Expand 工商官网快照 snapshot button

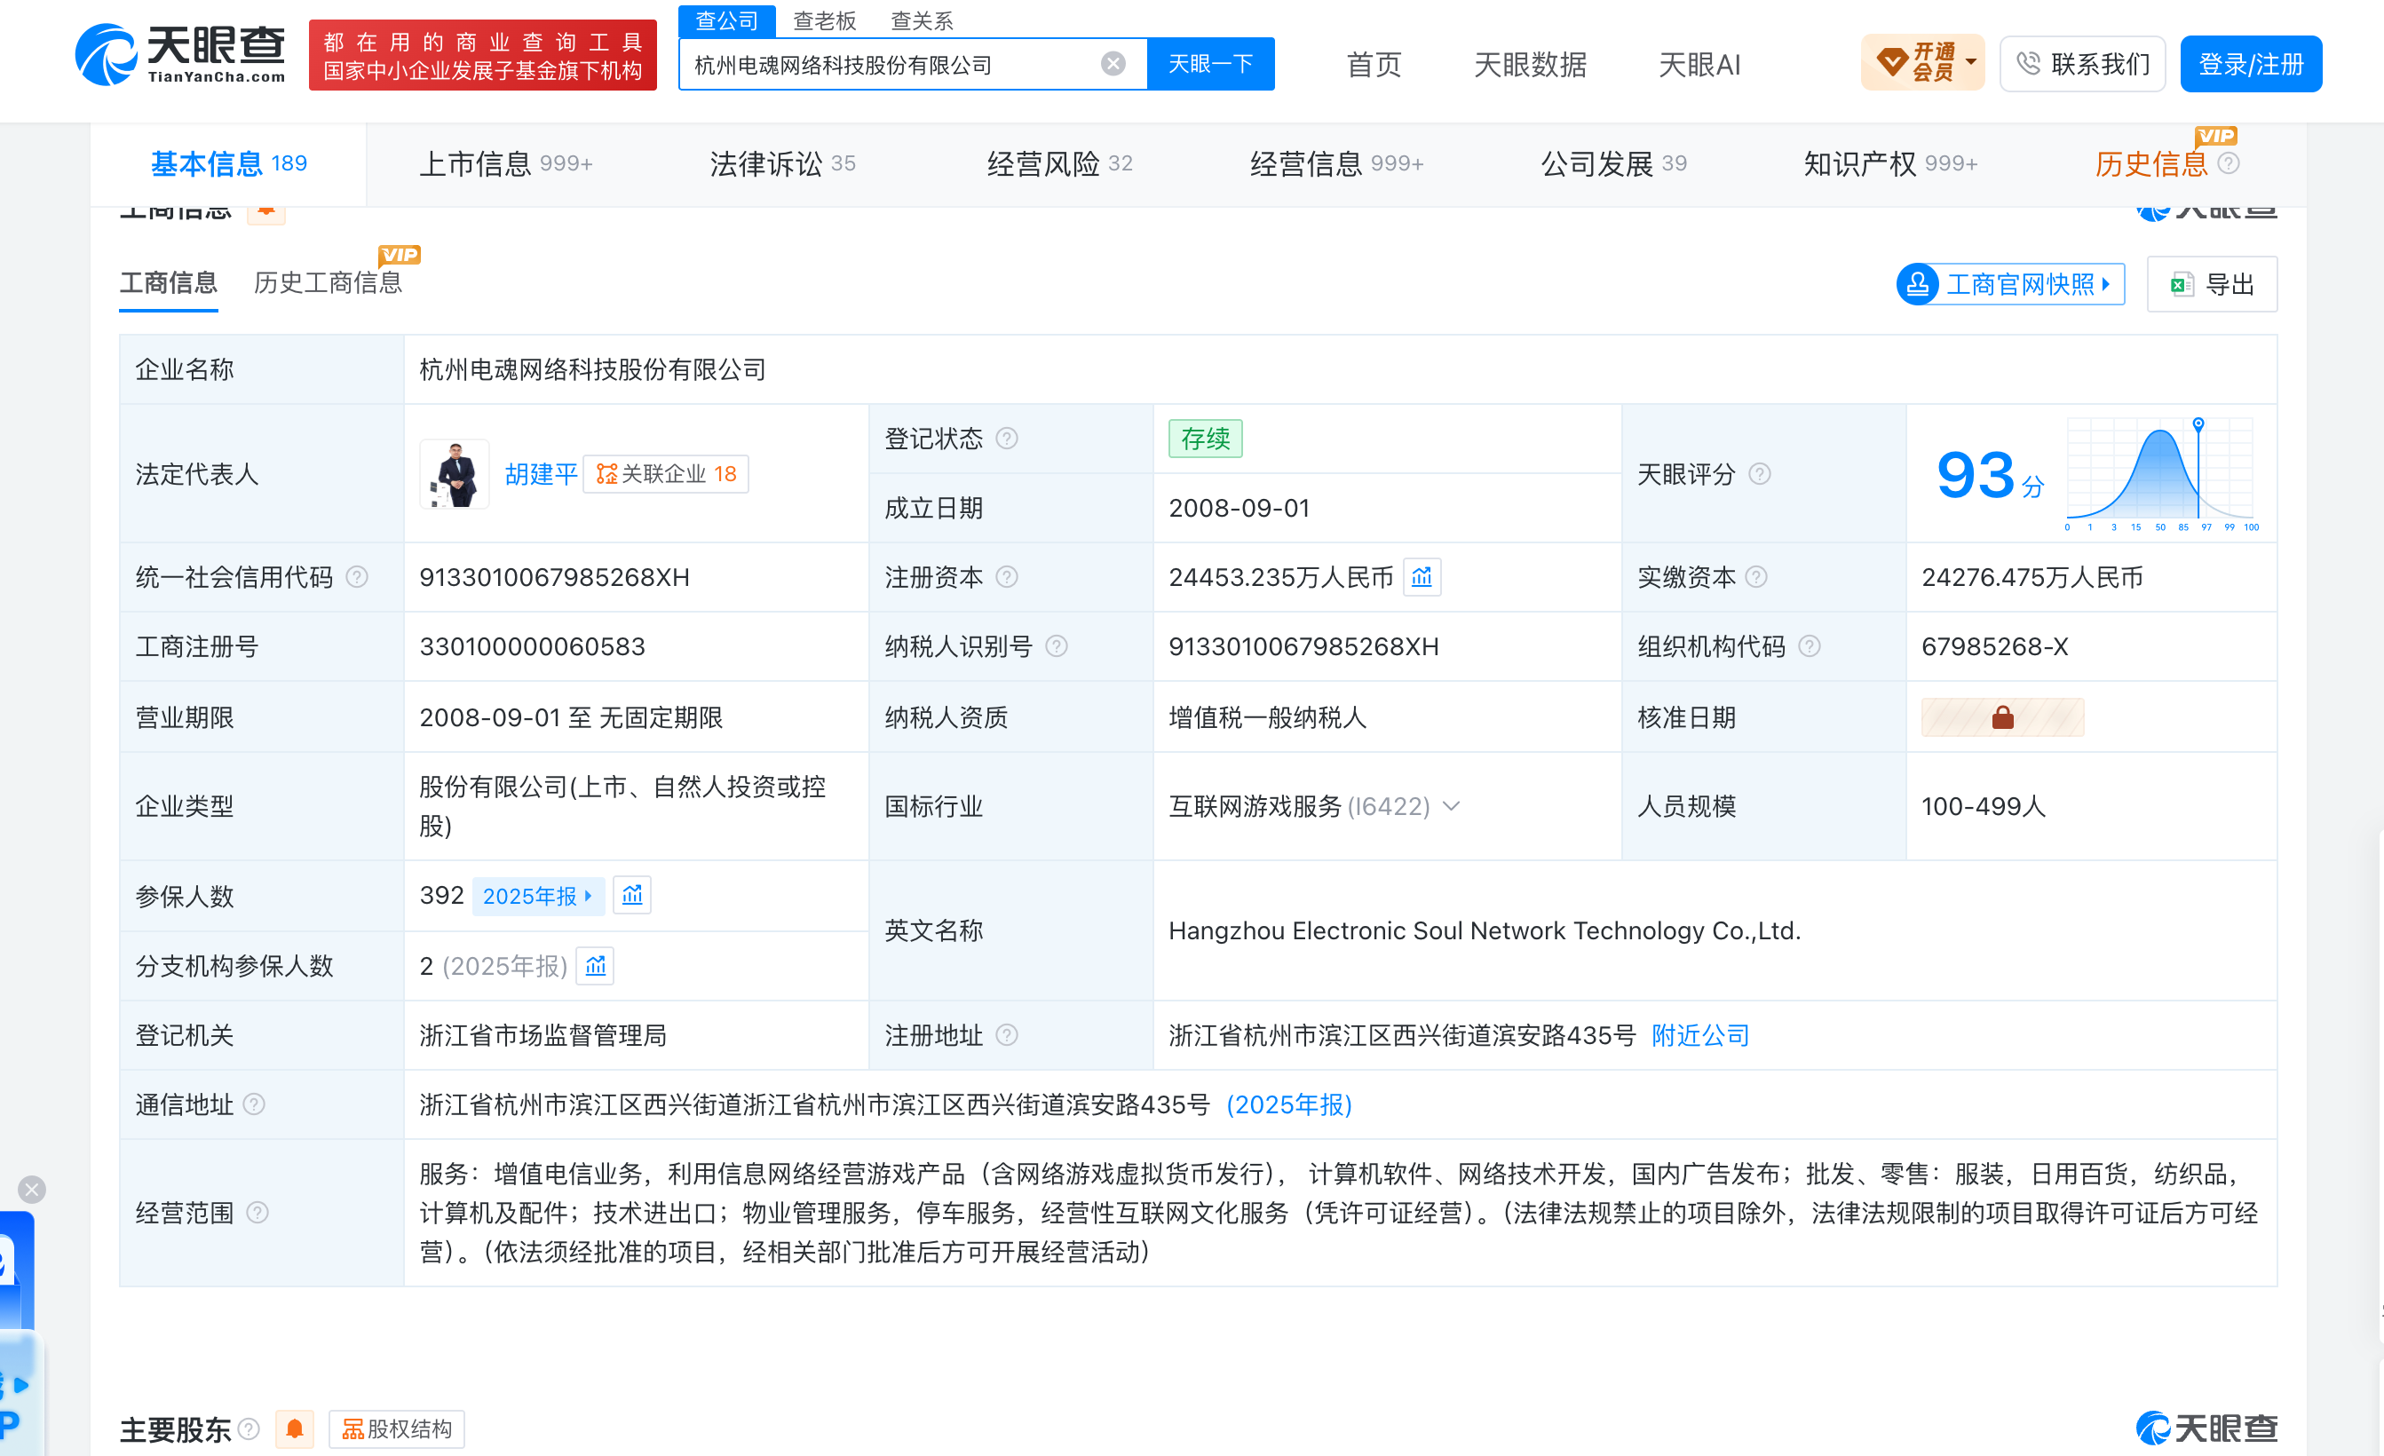coord(2010,284)
